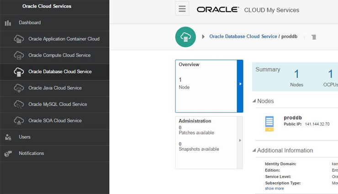Click the Notifications megaphone icon
338x194 pixels.
pos(8,153)
